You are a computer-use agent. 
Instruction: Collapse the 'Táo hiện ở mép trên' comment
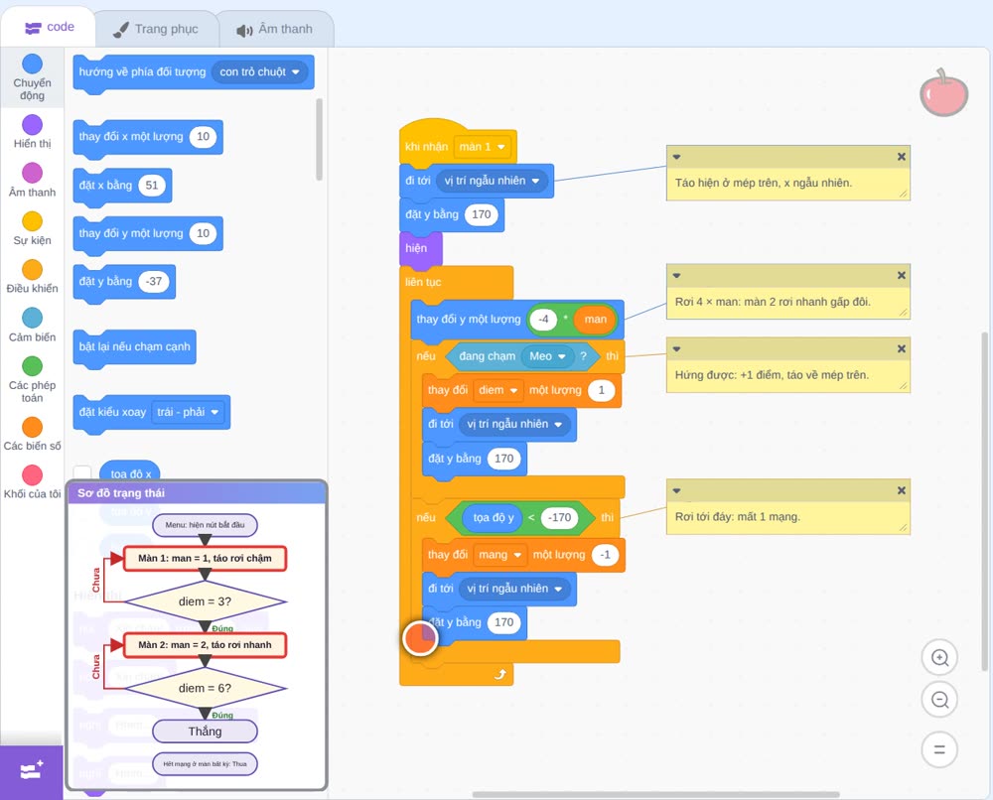point(676,157)
